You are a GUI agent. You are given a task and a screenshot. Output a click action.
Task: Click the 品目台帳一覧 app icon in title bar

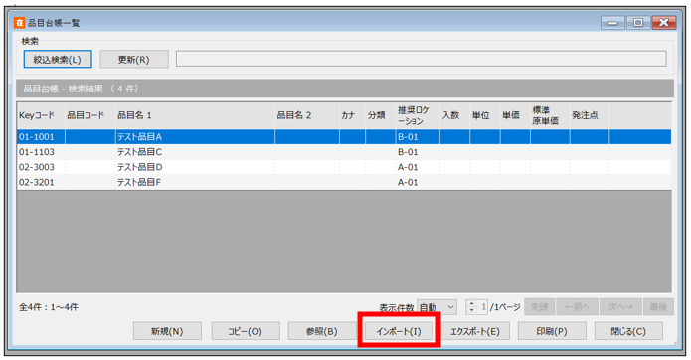20,23
